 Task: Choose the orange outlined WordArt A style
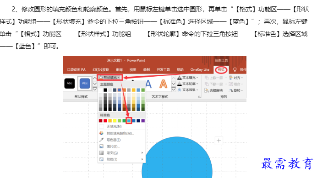(x=163, y=84)
